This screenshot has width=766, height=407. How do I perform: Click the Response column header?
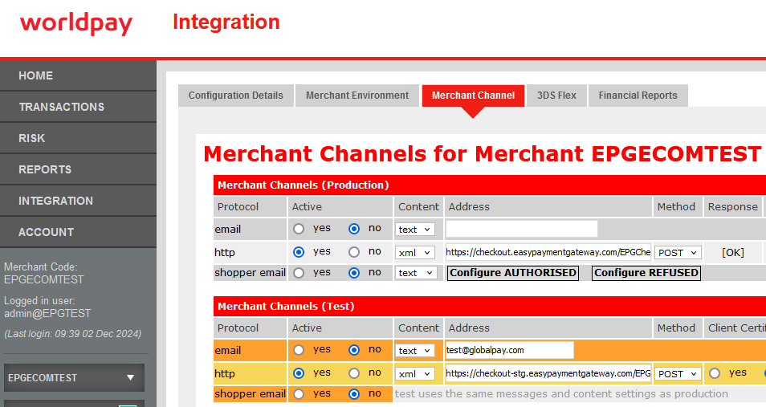[733, 206]
